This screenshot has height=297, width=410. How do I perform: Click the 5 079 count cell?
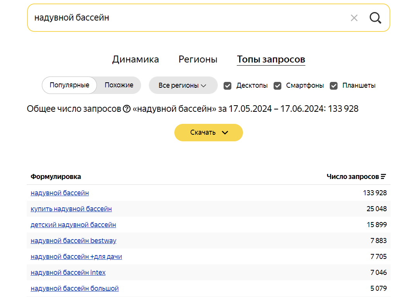tap(378, 288)
